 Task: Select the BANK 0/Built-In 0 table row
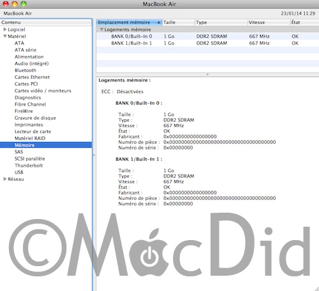[207, 36]
